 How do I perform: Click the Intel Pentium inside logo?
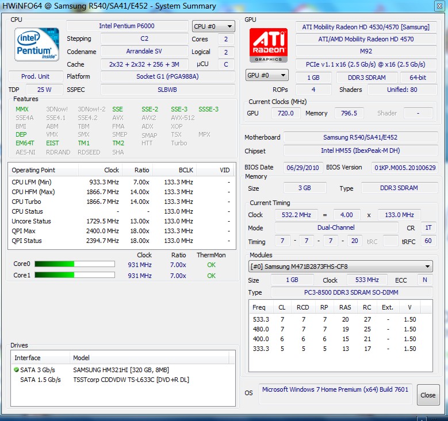click(37, 44)
